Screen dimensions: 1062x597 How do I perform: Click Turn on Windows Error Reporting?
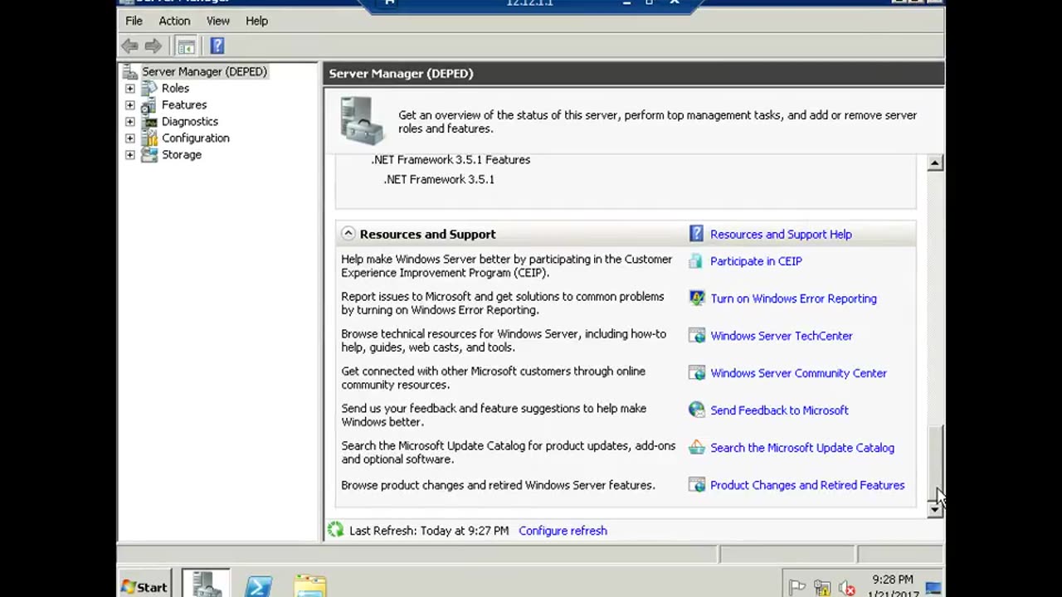click(x=793, y=298)
